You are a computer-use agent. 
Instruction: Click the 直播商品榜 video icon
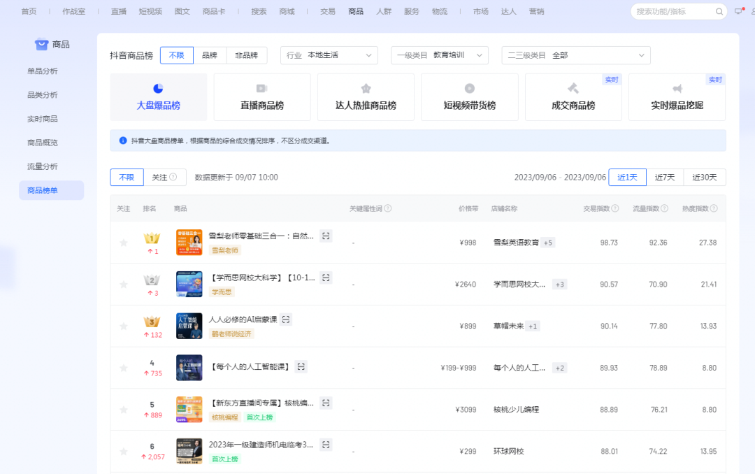(261, 89)
